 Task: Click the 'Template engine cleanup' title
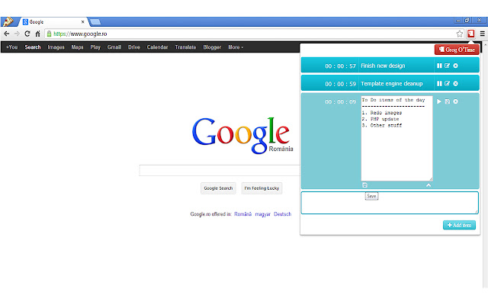(x=391, y=83)
